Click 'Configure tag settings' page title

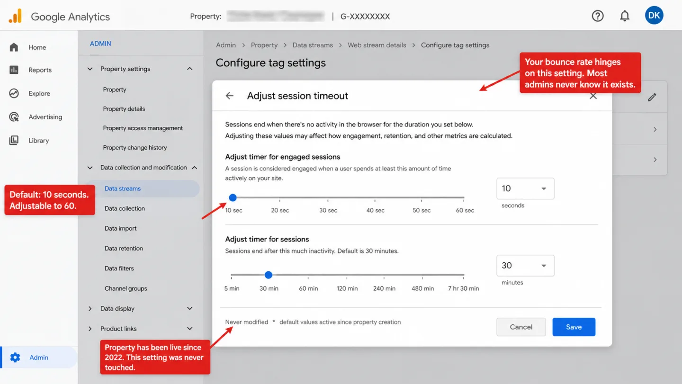click(271, 63)
